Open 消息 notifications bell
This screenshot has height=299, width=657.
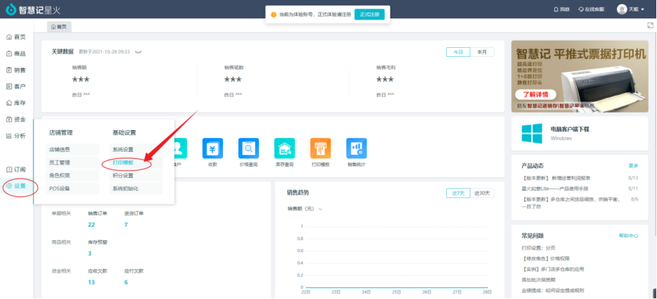pyautogui.click(x=561, y=9)
